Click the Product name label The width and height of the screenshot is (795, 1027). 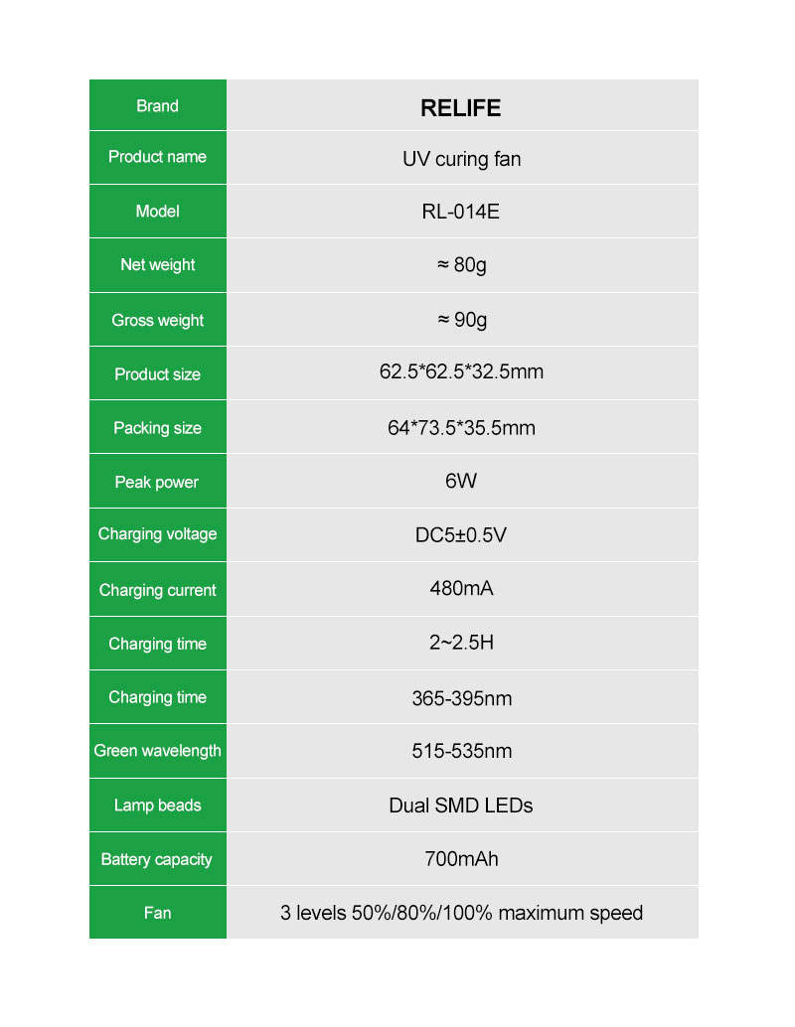point(157,157)
